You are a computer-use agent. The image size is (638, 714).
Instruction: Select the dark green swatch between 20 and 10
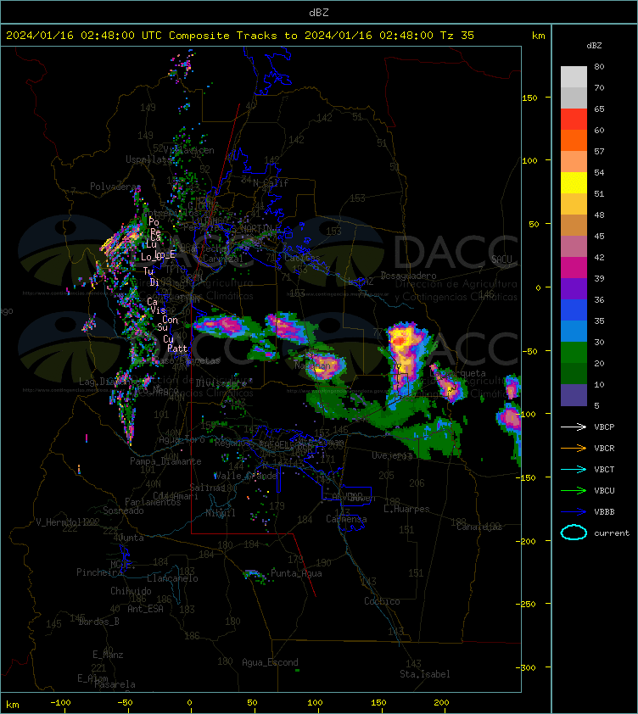coord(574,373)
